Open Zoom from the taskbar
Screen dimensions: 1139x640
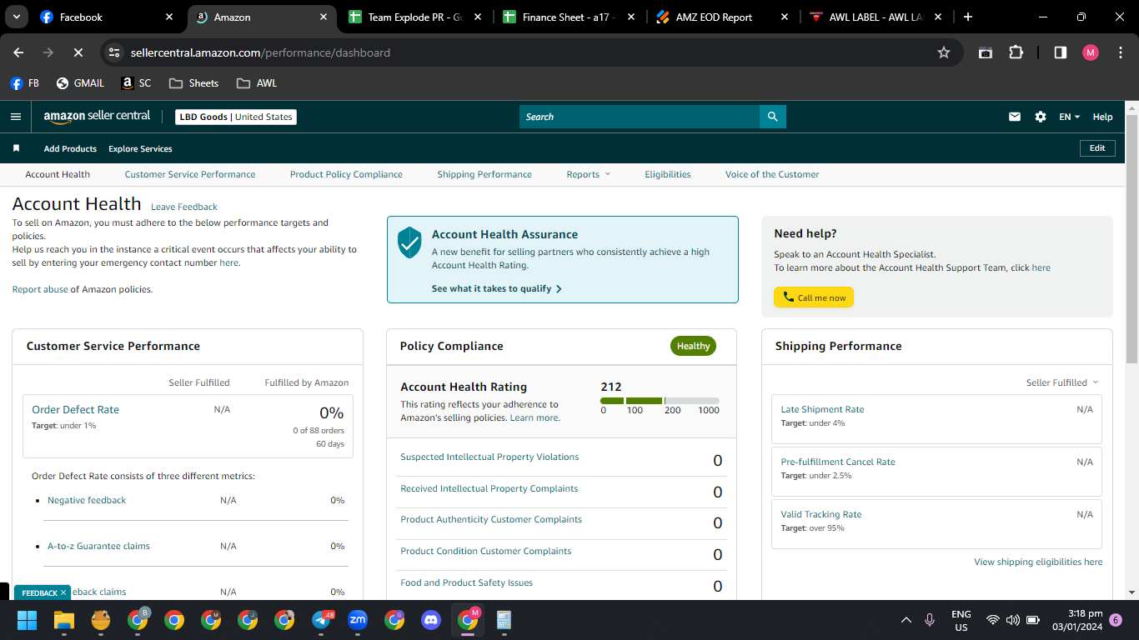(358, 620)
